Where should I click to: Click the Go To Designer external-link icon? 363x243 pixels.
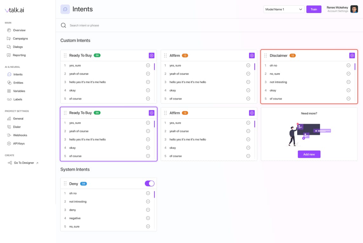pos(37,163)
